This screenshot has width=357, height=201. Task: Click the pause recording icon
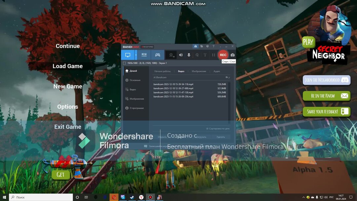(213, 55)
